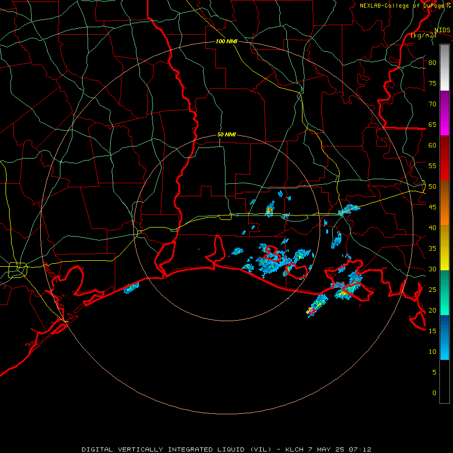
Task: Select the 80 value on the color scale
Action: click(x=432, y=63)
